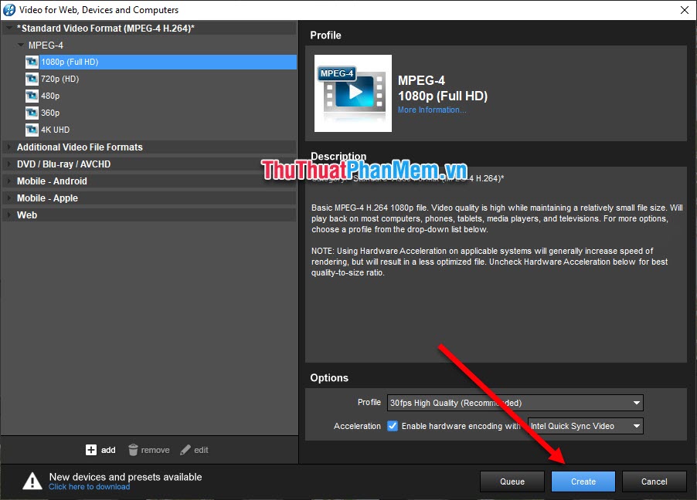Click the edit profile pencil icon

184,450
